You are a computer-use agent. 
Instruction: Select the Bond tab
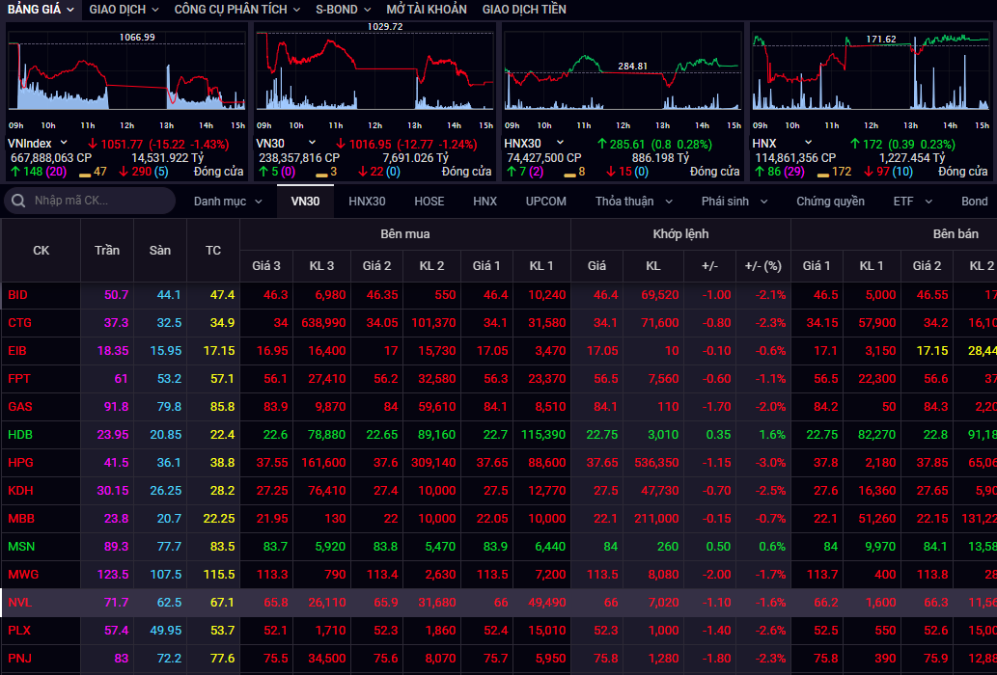point(974,202)
